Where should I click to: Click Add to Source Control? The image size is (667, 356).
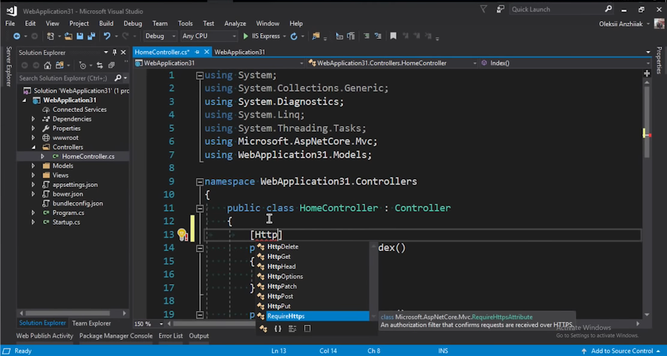coord(622,351)
